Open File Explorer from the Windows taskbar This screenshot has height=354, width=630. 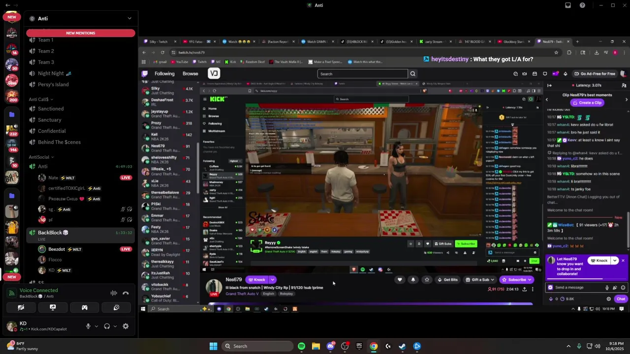pyautogui.click(x=315, y=346)
